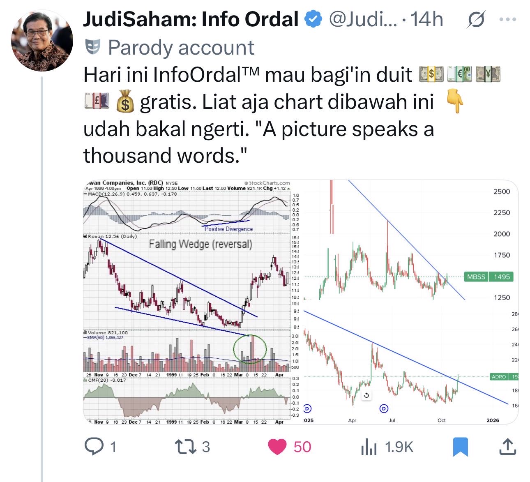530x482 pixels.
Task: Click the reply comment icon
Action: [x=94, y=447]
